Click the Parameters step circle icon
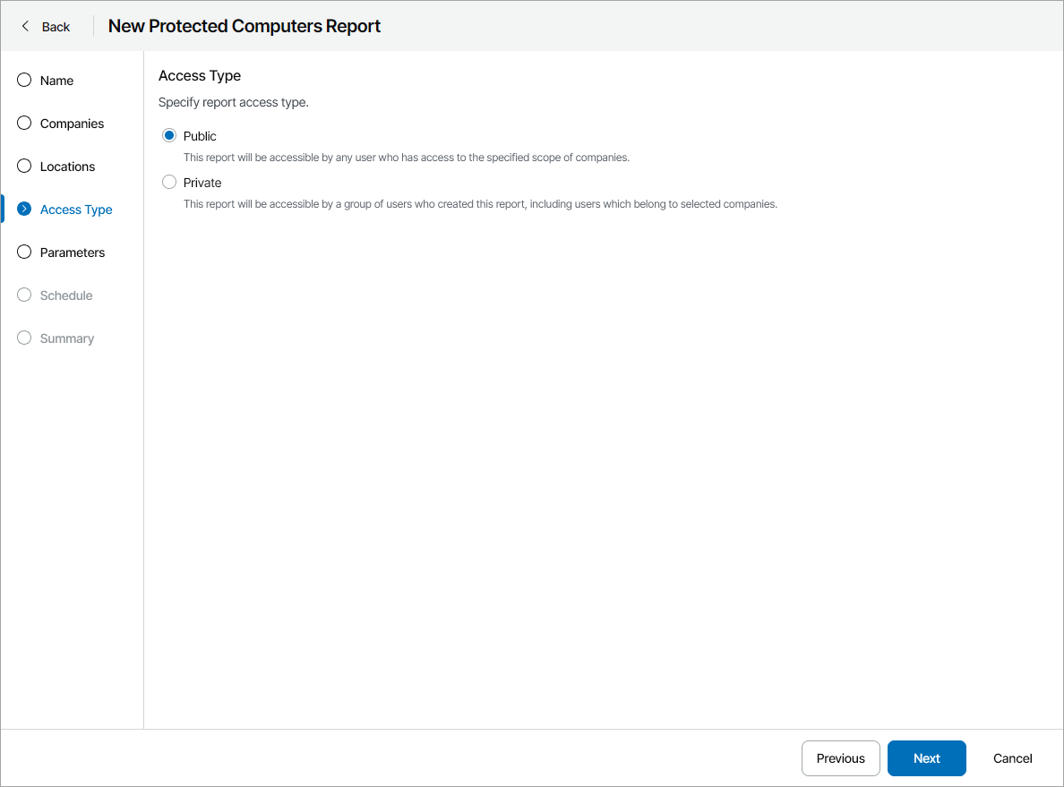The image size is (1064, 787). (24, 252)
